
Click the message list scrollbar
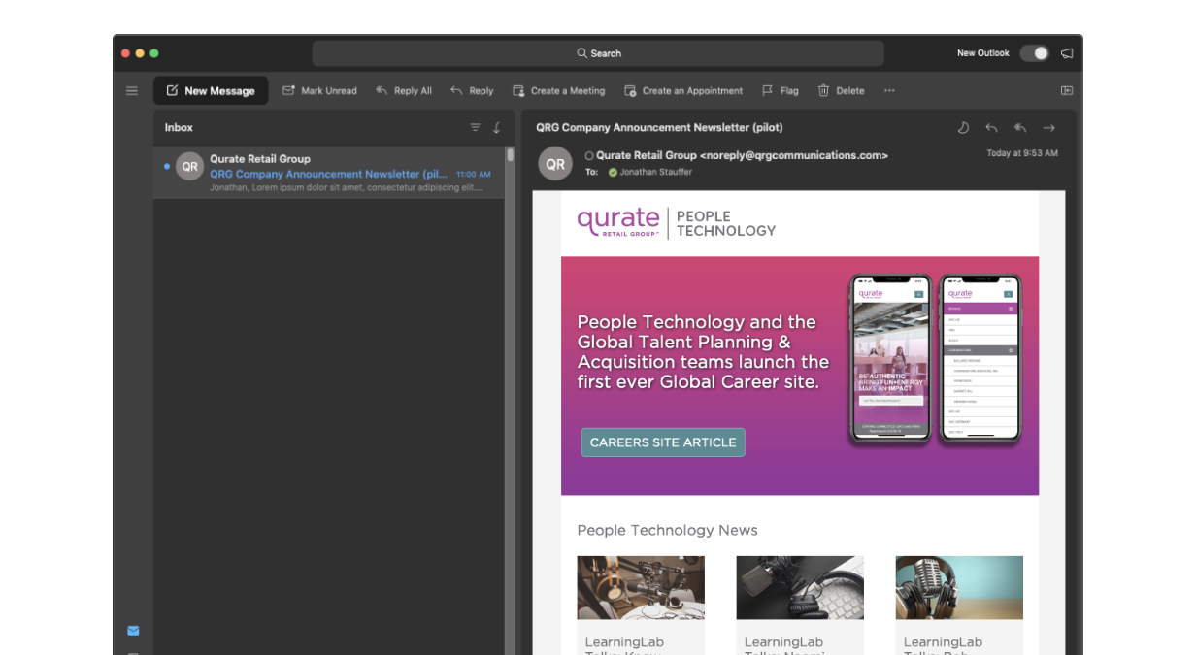click(511, 155)
